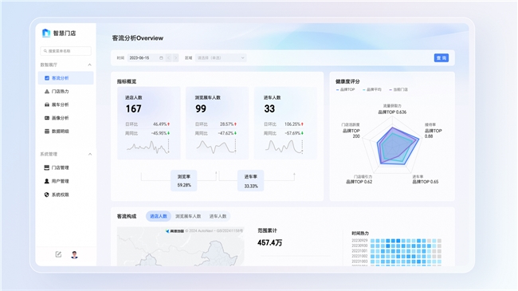Open the 数据明细 menu item
This screenshot has height=291, width=518.
pyautogui.click(x=65, y=132)
